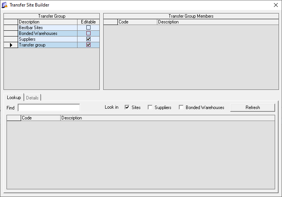Enable Bonded Warehouses look-in checkbox
Viewport: 282px width, 197px height.
tap(181, 108)
